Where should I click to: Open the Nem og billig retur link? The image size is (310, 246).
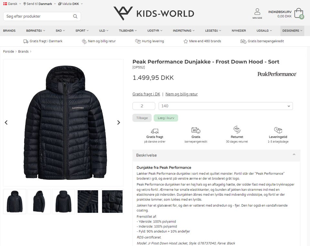click(181, 94)
